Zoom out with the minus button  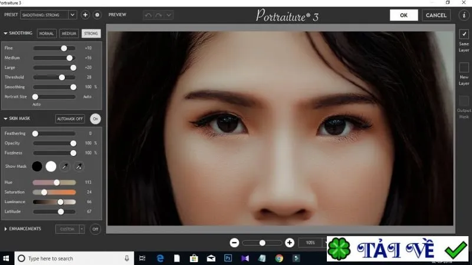pos(234,243)
